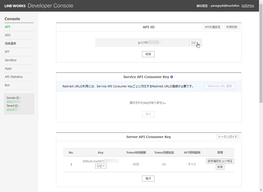Screen dimensions: 263x192
Task: Open Bot settings in sidebar
Action: [x=7, y=85]
